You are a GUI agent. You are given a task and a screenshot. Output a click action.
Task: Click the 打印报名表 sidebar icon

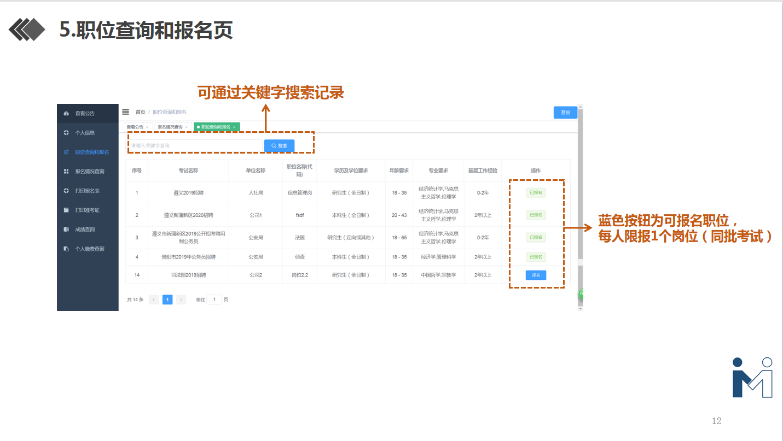(66, 191)
